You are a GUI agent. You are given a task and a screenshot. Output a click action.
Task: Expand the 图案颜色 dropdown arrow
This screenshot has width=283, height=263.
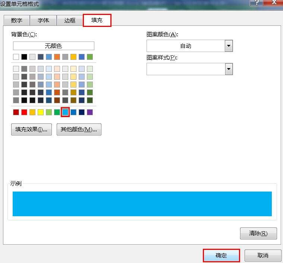(229, 46)
